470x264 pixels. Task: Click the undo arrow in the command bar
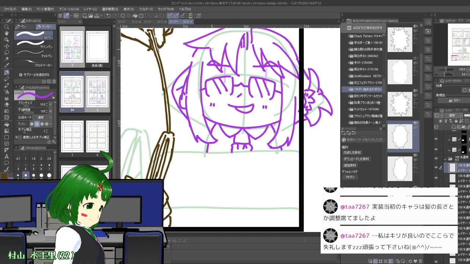tap(108, 16)
